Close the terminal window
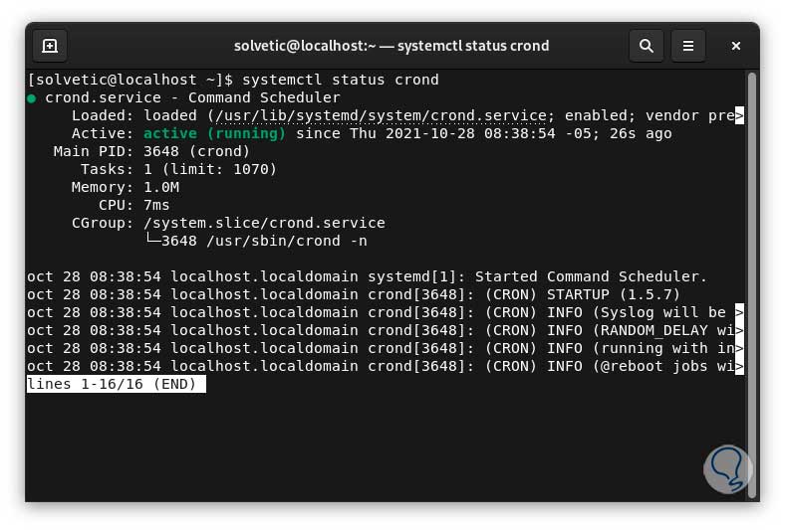Viewport: 785px width, 530px height. point(736,46)
